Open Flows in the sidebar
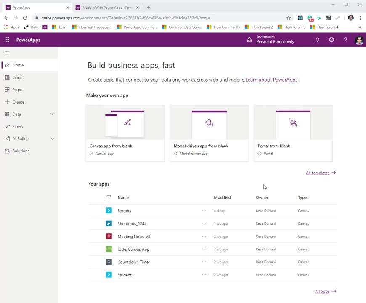366x303 pixels. [29, 126]
